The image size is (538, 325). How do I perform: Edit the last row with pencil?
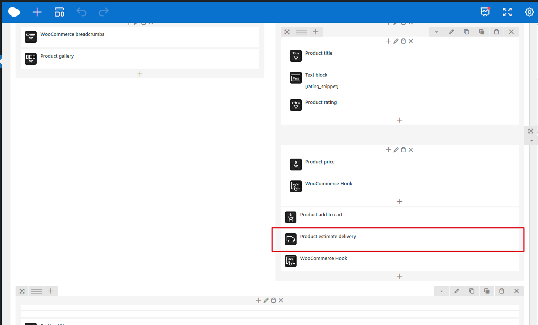coord(457,291)
